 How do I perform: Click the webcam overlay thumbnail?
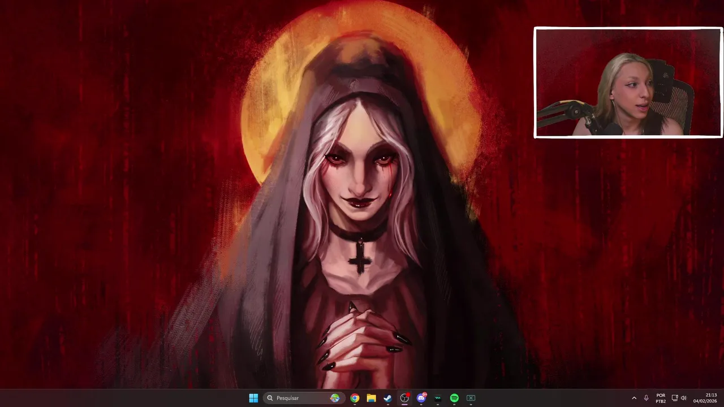tap(628, 83)
